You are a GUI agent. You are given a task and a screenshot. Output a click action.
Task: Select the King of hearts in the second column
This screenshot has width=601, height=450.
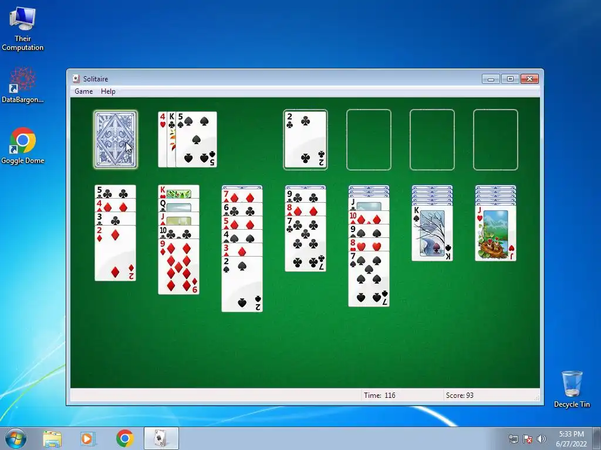pos(178,192)
